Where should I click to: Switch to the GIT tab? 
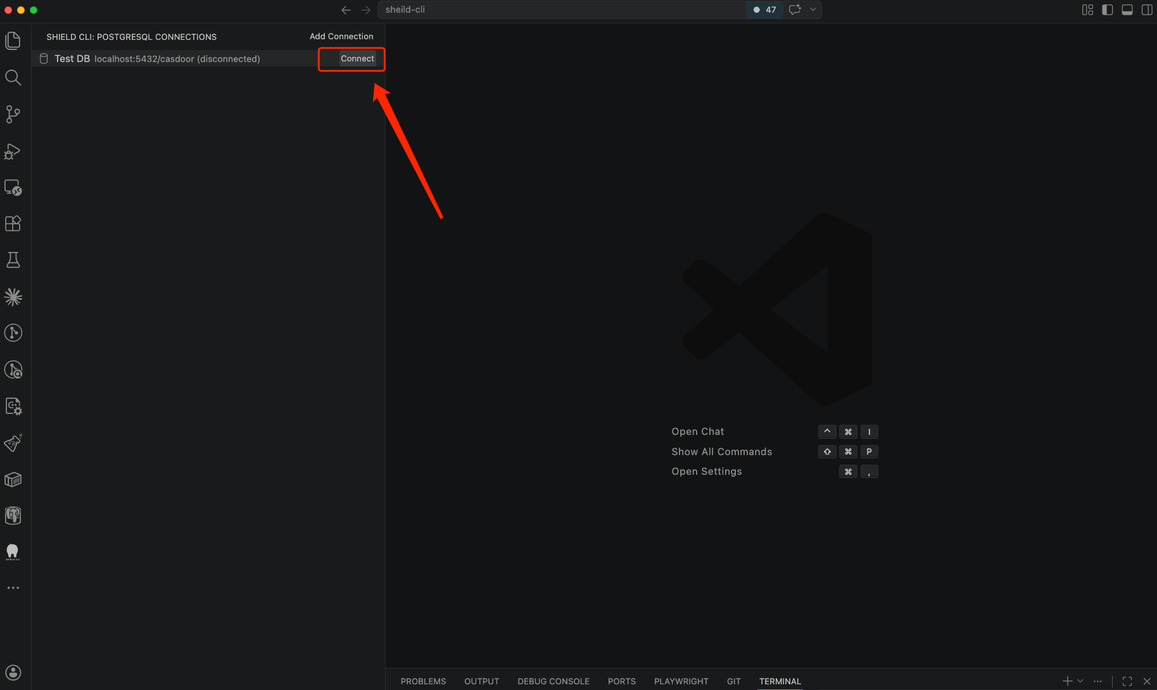coord(734,681)
